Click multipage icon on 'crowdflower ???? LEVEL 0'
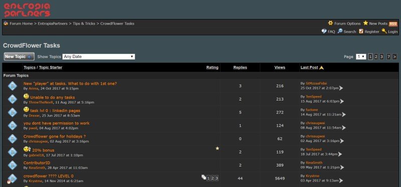 tap(204, 177)
